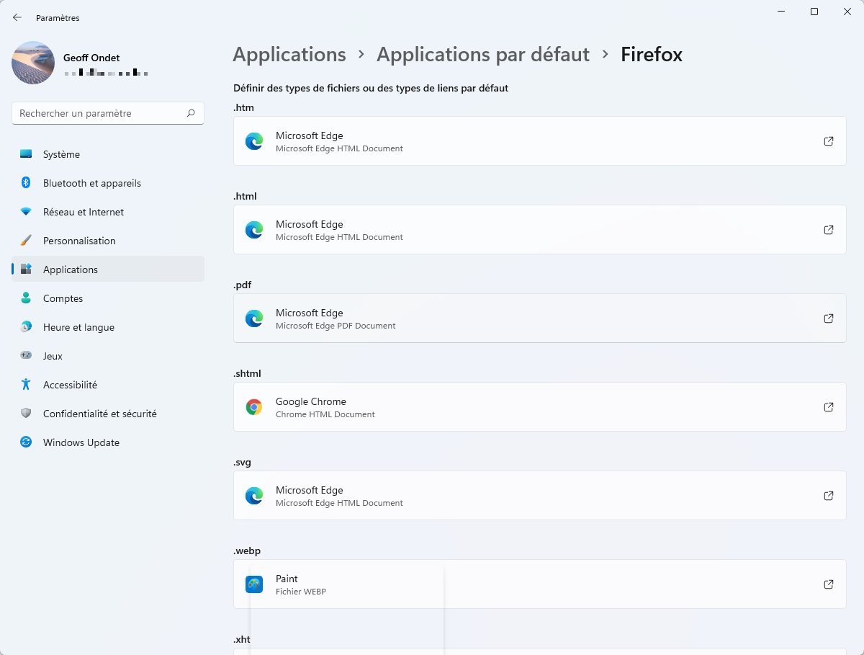The width and height of the screenshot is (864, 655).
Task: Click the open-link icon in .html row
Action: click(829, 230)
